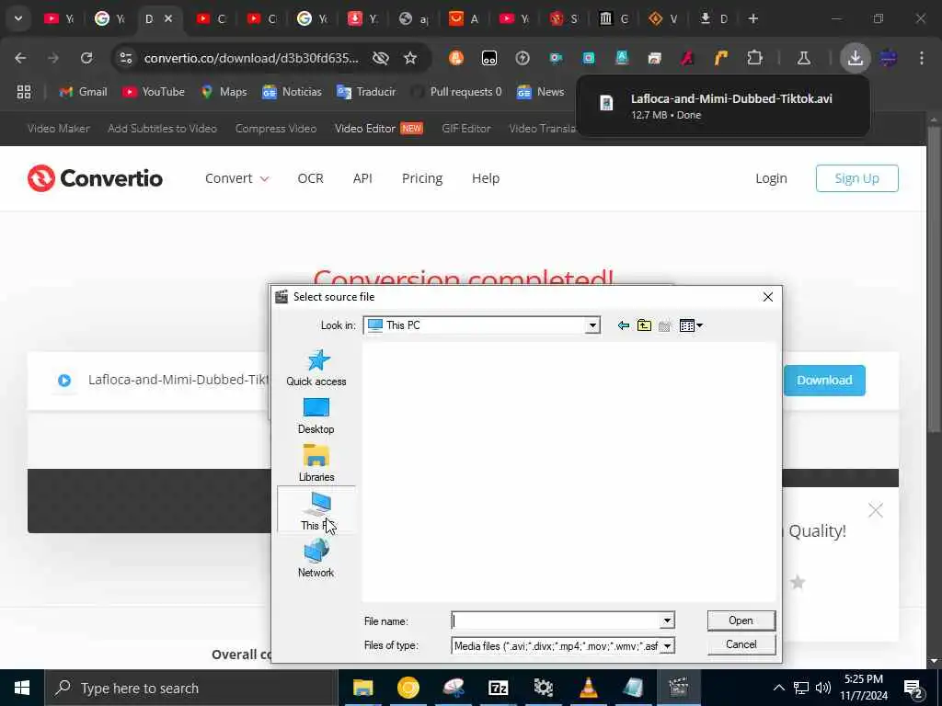Open the Help menu item
942x706 pixels.
click(486, 178)
